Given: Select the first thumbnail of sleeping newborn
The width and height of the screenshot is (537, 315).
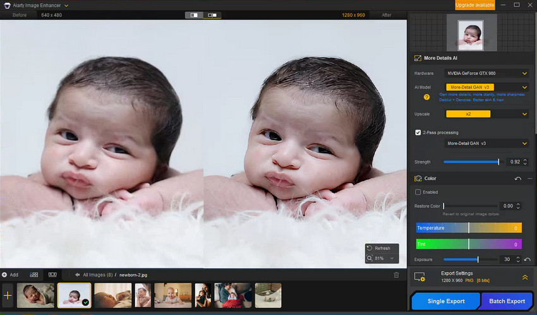Looking at the screenshot, I should pos(35,295).
